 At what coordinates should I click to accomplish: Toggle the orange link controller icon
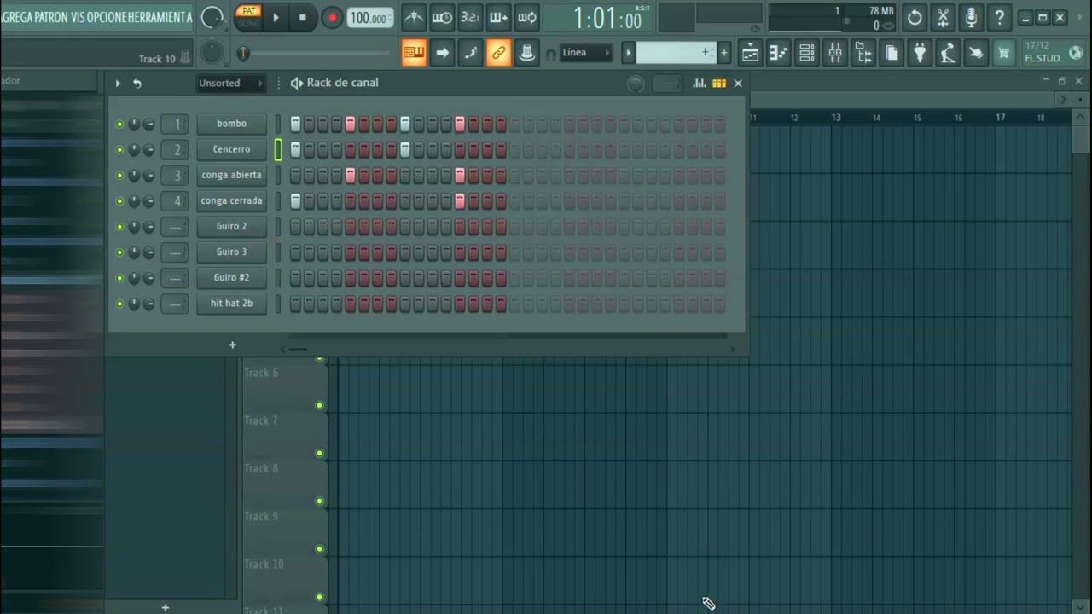[x=498, y=53]
